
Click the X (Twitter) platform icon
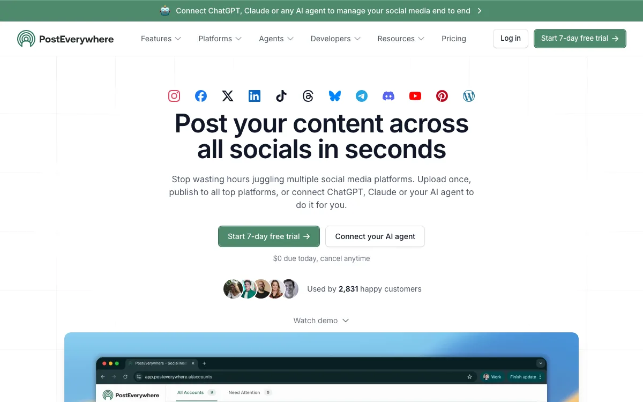tap(228, 96)
